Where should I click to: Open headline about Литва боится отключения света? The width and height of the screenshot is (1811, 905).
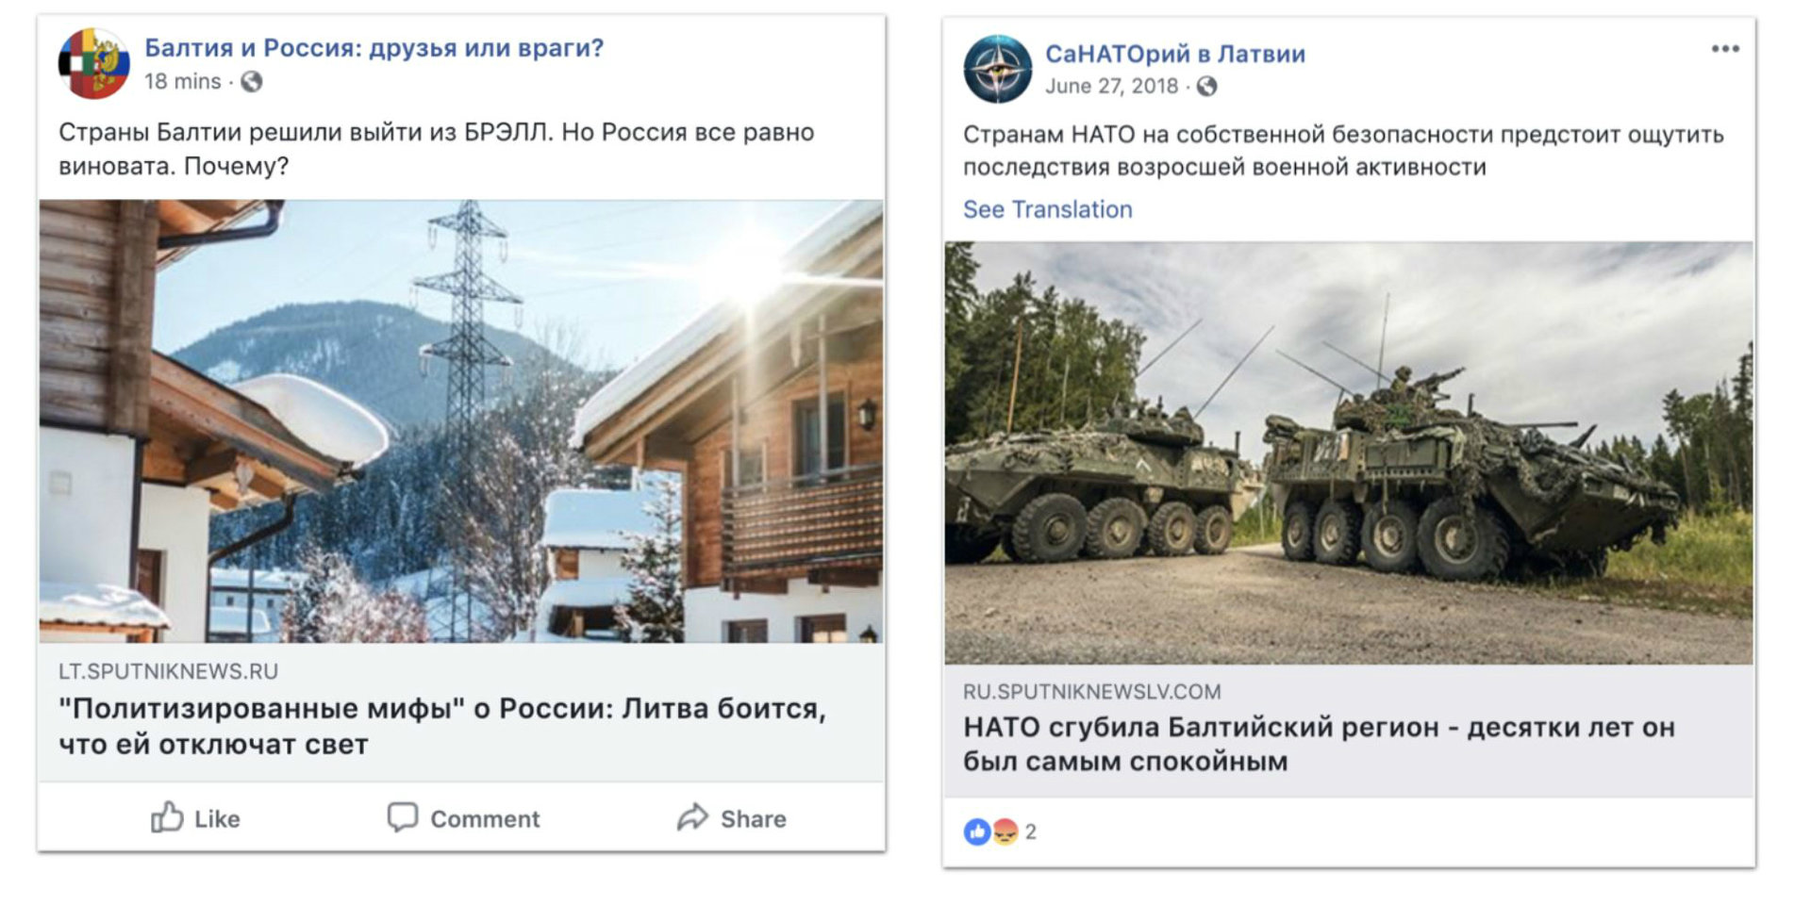coord(441,726)
